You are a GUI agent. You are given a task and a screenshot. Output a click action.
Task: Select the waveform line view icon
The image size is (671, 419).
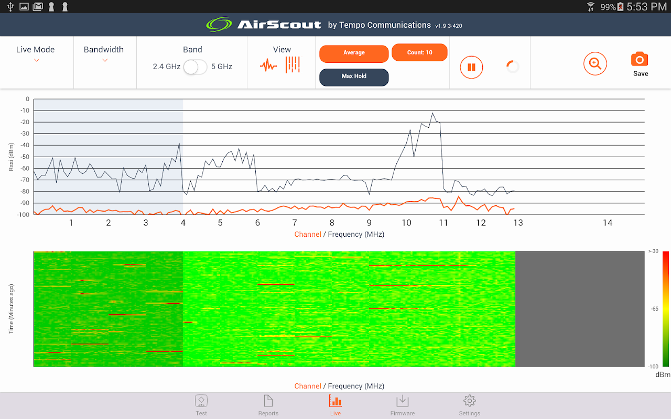(268, 65)
